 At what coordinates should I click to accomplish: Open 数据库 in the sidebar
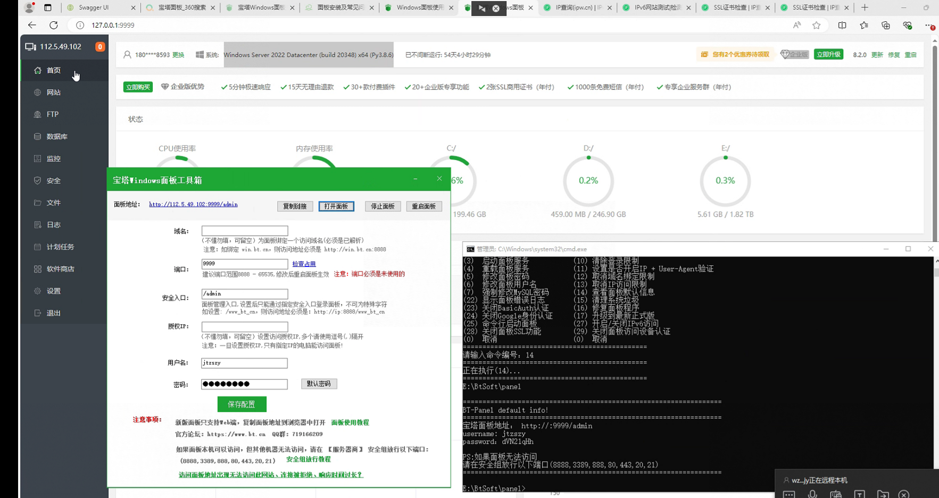(64, 137)
